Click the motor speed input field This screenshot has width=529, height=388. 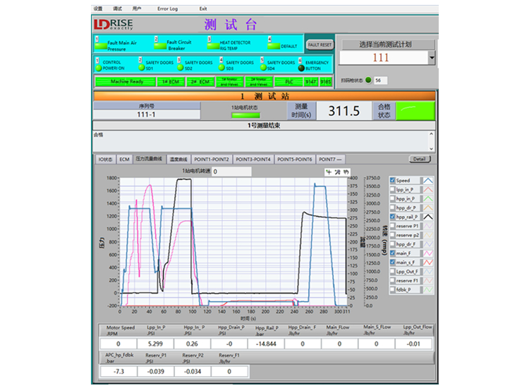pyautogui.click(x=231, y=171)
